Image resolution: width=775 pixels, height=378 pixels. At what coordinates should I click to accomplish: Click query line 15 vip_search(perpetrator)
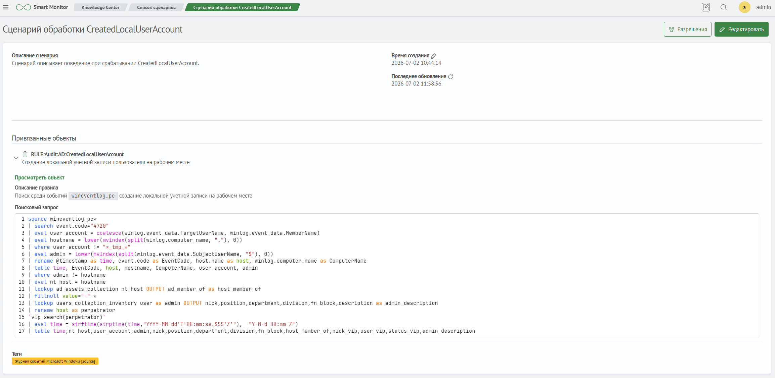click(67, 317)
